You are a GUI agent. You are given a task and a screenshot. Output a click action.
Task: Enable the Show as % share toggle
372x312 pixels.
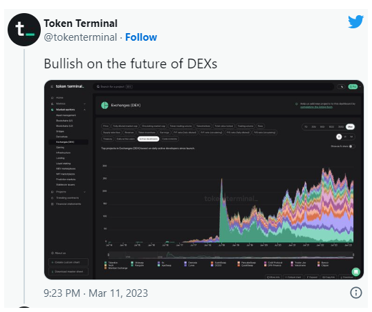(352, 146)
